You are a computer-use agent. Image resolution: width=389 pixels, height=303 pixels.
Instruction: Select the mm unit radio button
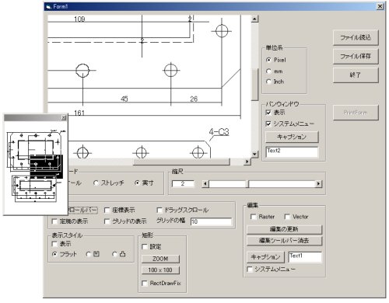click(268, 71)
